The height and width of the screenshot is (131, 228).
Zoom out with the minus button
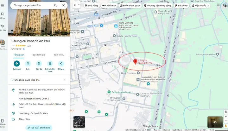226,121
